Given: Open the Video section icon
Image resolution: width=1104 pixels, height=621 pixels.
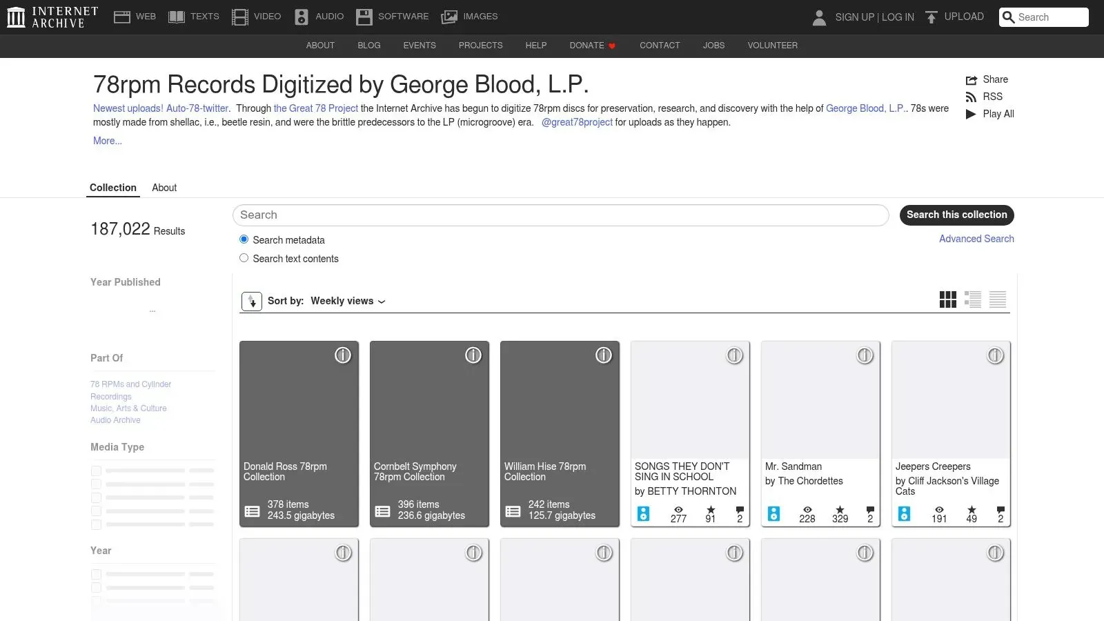Looking at the screenshot, I should pos(240,17).
